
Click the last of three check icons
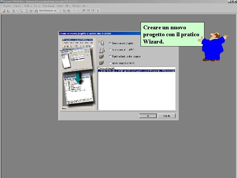(92, 11)
